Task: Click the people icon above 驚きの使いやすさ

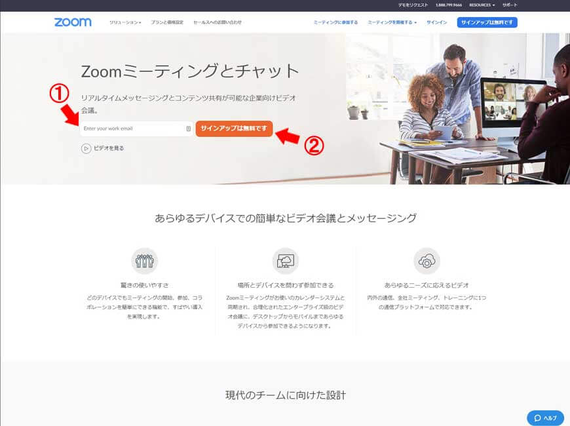Action: point(144,261)
